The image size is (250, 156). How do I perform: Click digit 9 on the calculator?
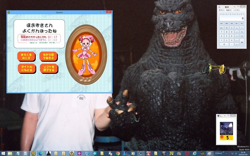point(232,32)
